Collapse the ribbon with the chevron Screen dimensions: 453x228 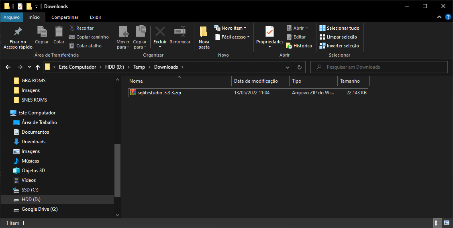(x=439, y=17)
